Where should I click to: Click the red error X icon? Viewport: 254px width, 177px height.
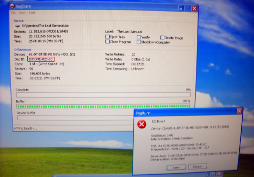coord(142,124)
